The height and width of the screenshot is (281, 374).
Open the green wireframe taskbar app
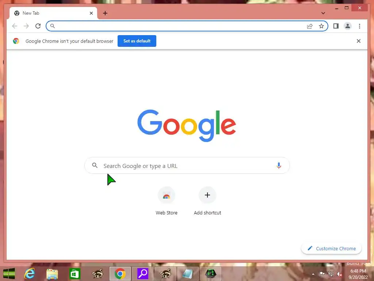(211, 274)
